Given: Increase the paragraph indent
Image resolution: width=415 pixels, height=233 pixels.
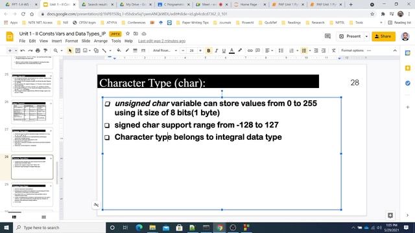Looking at the screenshot, I should 324,50.
